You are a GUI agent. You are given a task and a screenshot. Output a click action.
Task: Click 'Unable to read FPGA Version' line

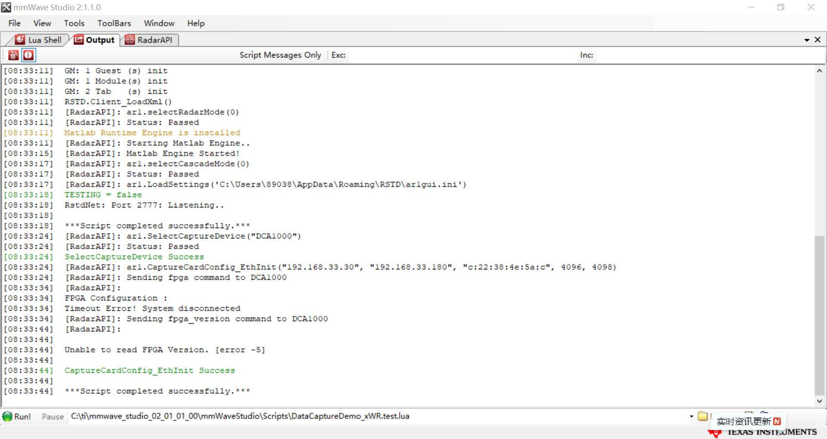(165, 350)
